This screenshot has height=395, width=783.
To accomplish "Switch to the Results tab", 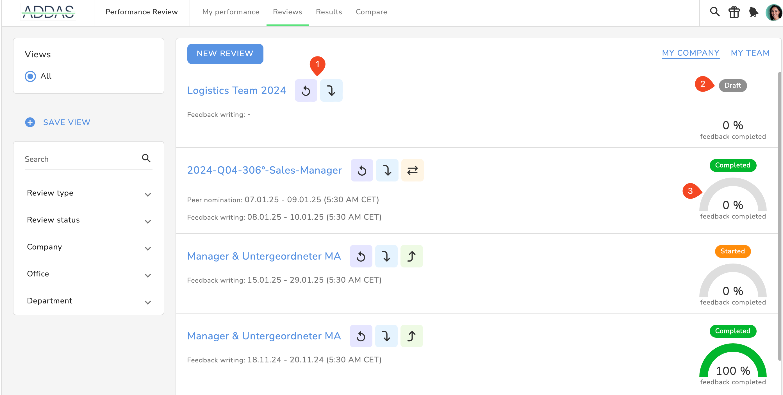I will tap(329, 12).
